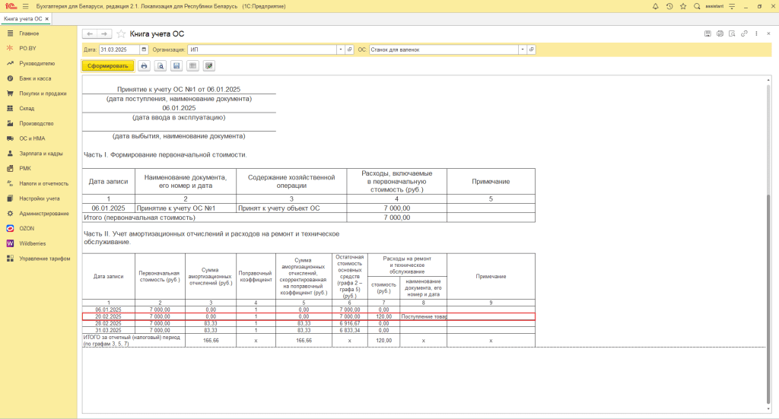Screen dimensions: 779x419
Task: Click the Сформировать button
Action: click(107, 66)
